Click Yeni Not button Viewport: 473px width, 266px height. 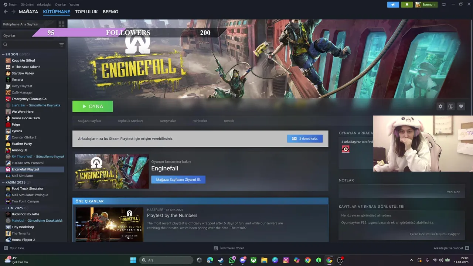(453, 192)
